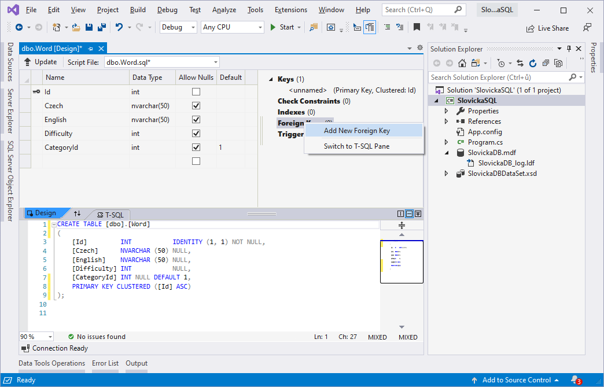
Task: Expand the Properties node in Solution Explorer
Action: tap(447, 111)
